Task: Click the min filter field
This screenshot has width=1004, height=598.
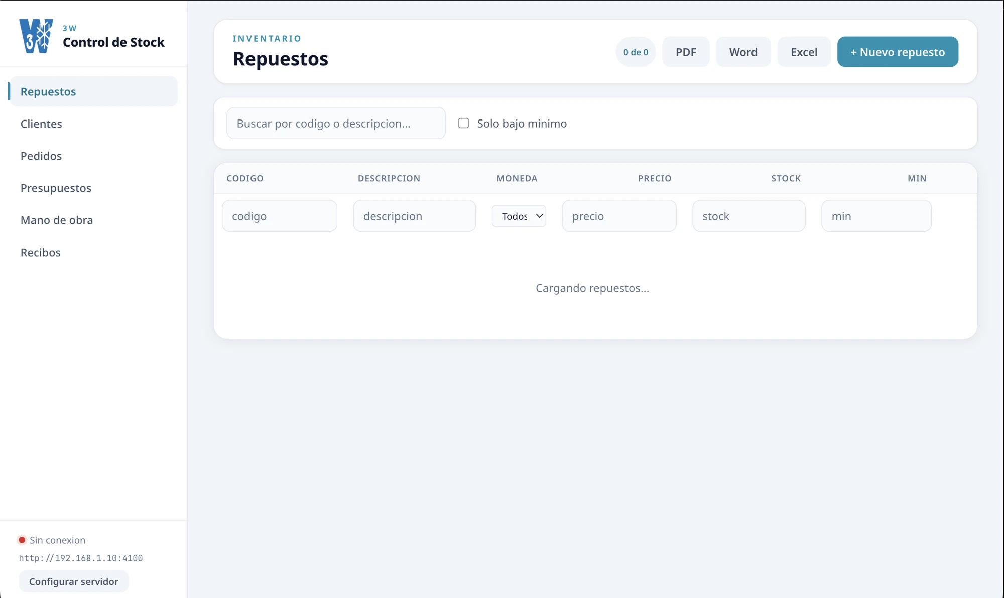Action: (x=876, y=216)
